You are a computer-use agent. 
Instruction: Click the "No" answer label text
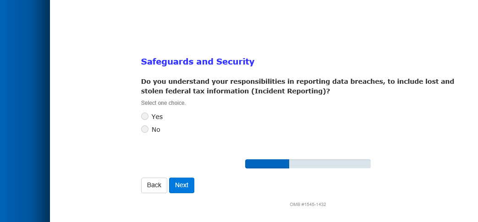[156, 130]
